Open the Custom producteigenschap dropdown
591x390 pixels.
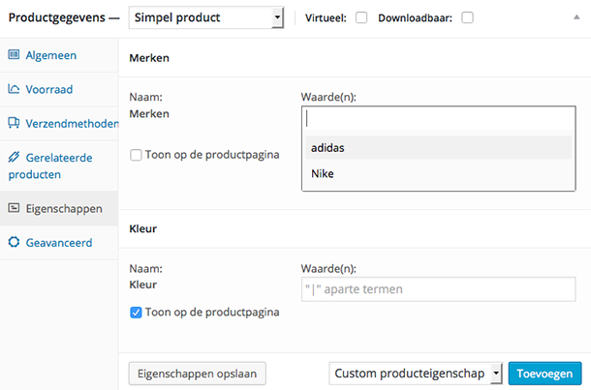point(416,374)
